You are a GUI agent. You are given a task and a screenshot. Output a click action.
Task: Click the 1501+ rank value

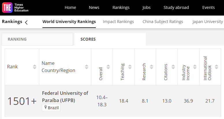coord(22,101)
